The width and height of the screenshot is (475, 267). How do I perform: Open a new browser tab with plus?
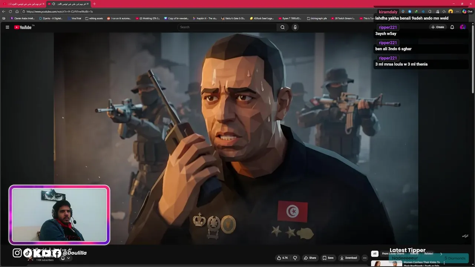(x=94, y=4)
